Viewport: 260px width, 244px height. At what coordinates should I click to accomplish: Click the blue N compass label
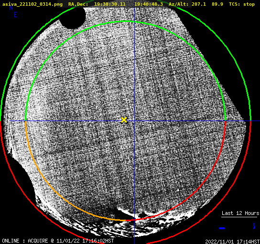pyautogui.click(x=11, y=8)
